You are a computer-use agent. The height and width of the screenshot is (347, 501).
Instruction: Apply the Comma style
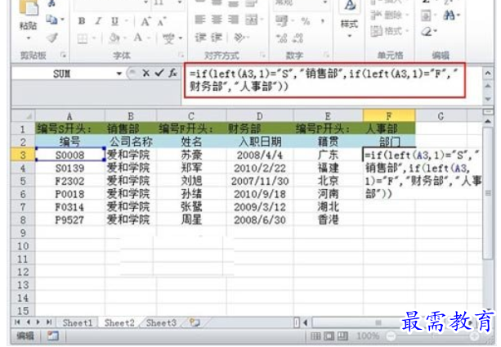322,21
